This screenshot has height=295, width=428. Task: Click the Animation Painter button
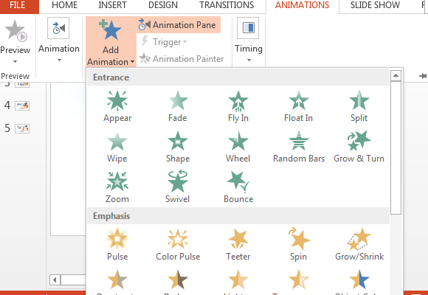[x=182, y=59]
